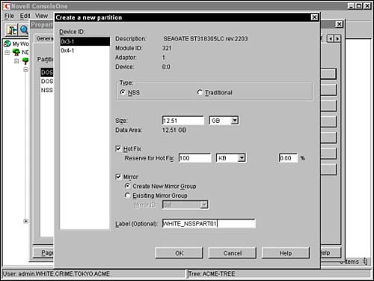Click the ConsoleOne application logo icon
The image size is (374, 281).
point(7,6)
